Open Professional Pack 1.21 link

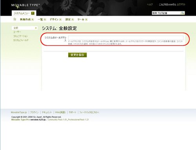pyautogui.click(x=78, y=120)
